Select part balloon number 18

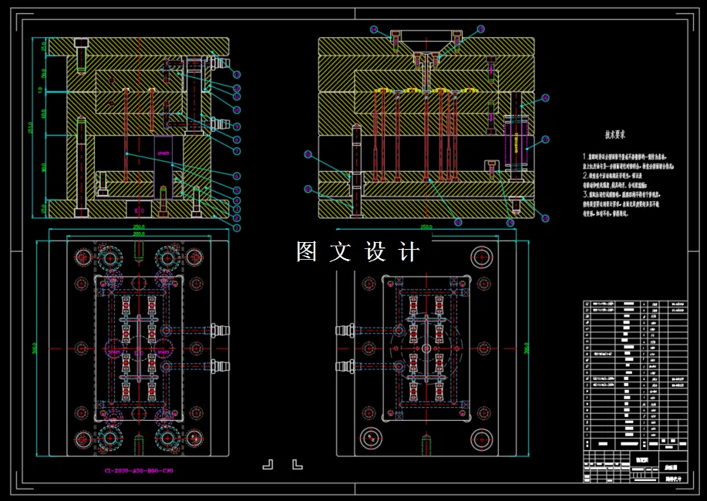(x=545, y=218)
